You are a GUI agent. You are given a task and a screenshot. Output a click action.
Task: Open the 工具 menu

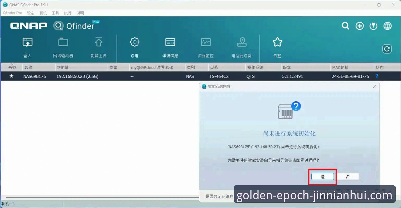(x=55, y=13)
